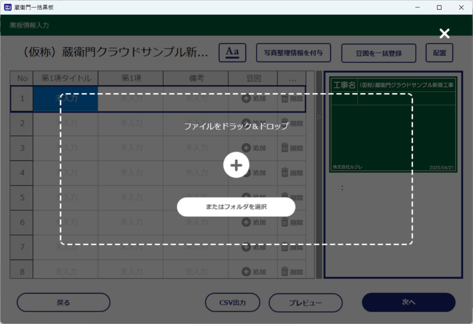
Task: Click the 削除 trash icon in row 6
Action: click(285, 222)
